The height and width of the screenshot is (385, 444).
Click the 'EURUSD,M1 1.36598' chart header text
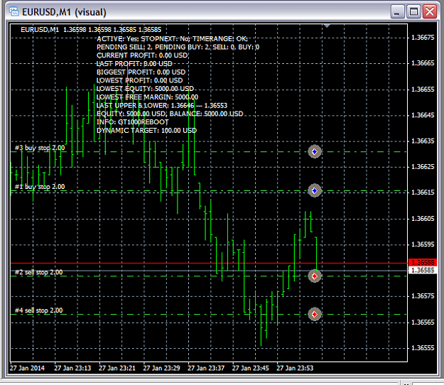[91, 29]
